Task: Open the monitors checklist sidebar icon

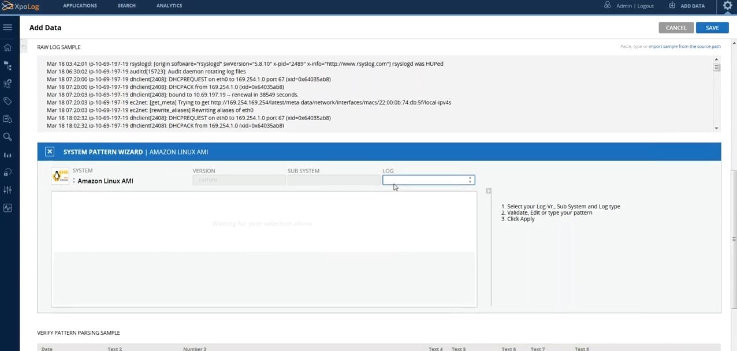Action: coord(8,119)
